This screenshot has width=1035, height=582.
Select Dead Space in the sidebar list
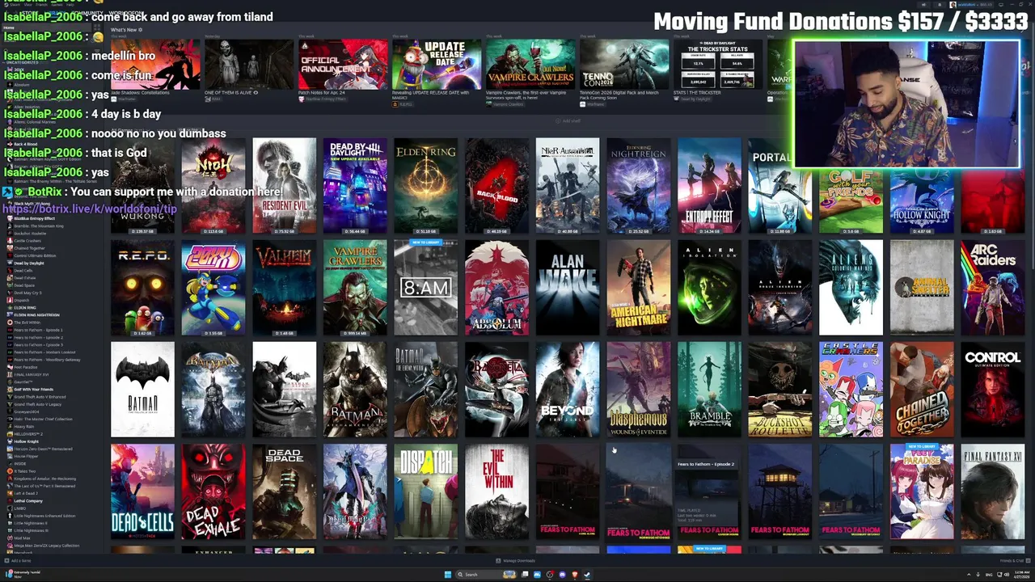point(24,285)
